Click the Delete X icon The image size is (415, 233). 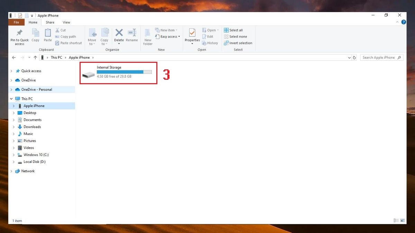pos(119,32)
